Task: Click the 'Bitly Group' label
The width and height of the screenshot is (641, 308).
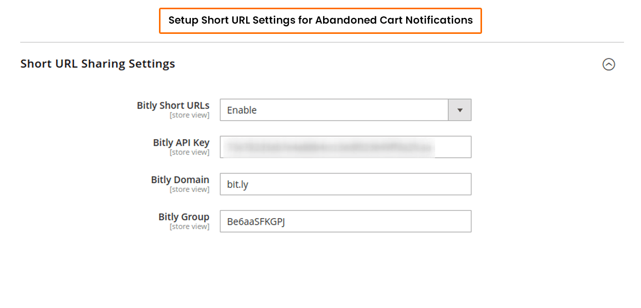Action: pyautogui.click(x=184, y=217)
